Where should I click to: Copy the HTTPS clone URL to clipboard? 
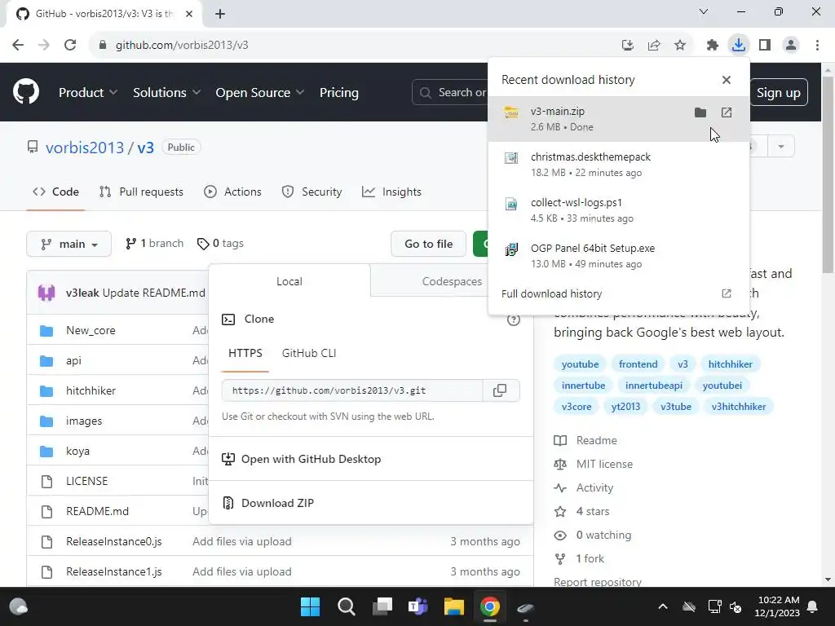[500, 390]
